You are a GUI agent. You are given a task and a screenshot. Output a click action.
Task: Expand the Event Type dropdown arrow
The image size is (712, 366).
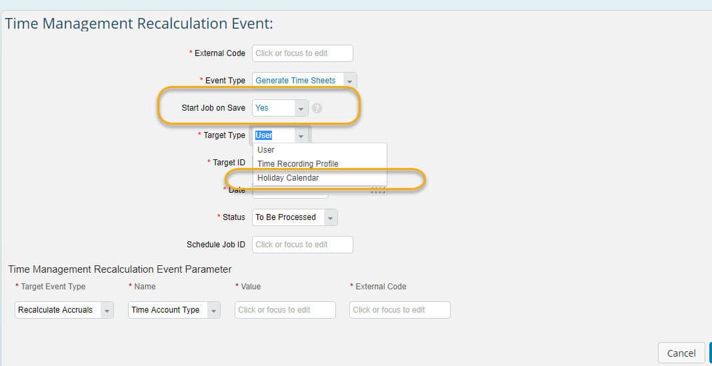[350, 81]
